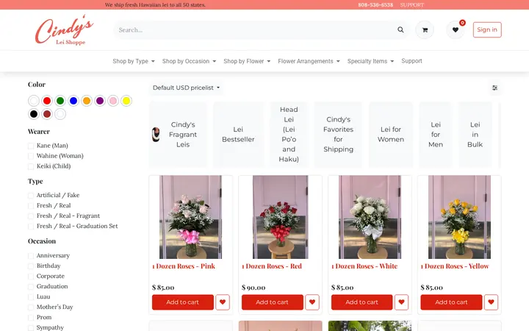Add 1 Dozen Roses - Yellow to wishlist

pyautogui.click(x=492, y=302)
